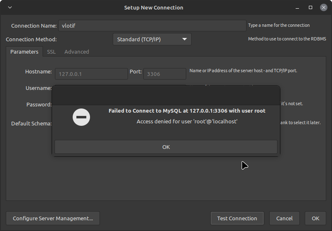Click the error stop icon in the dialog
The height and width of the screenshot is (231, 332).
coord(81,117)
